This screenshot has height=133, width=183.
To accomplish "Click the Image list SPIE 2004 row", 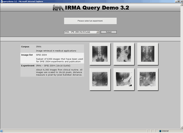I will coord(52,58).
